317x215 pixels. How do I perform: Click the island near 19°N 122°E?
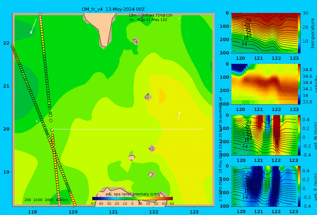click(152, 174)
